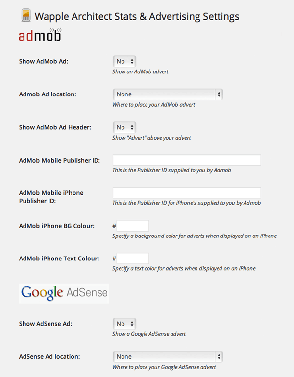Open the Show AdMob Ad Header dropdown
Screen dimensions: 294x377
pos(124,127)
